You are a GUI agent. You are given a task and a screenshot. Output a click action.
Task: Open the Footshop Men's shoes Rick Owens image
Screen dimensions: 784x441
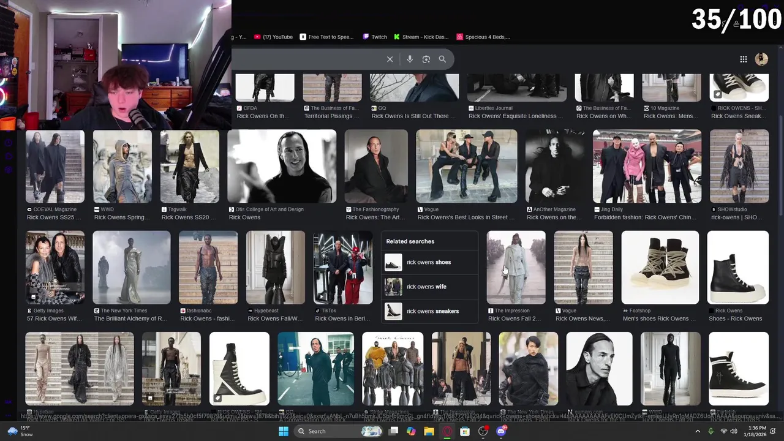pyautogui.click(x=660, y=267)
